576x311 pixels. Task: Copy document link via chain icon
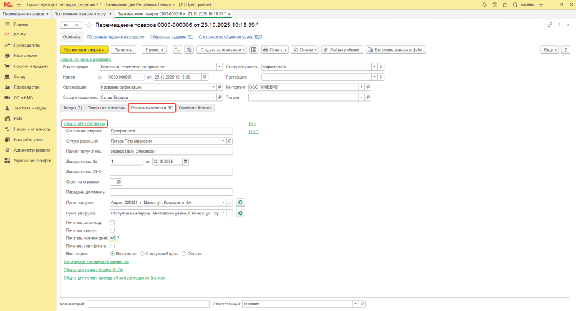[x=550, y=25]
